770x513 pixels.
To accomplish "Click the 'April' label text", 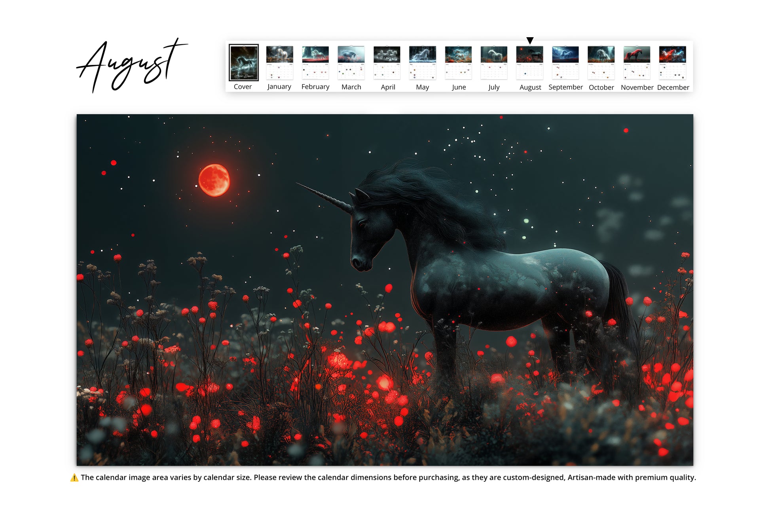I will (388, 87).
